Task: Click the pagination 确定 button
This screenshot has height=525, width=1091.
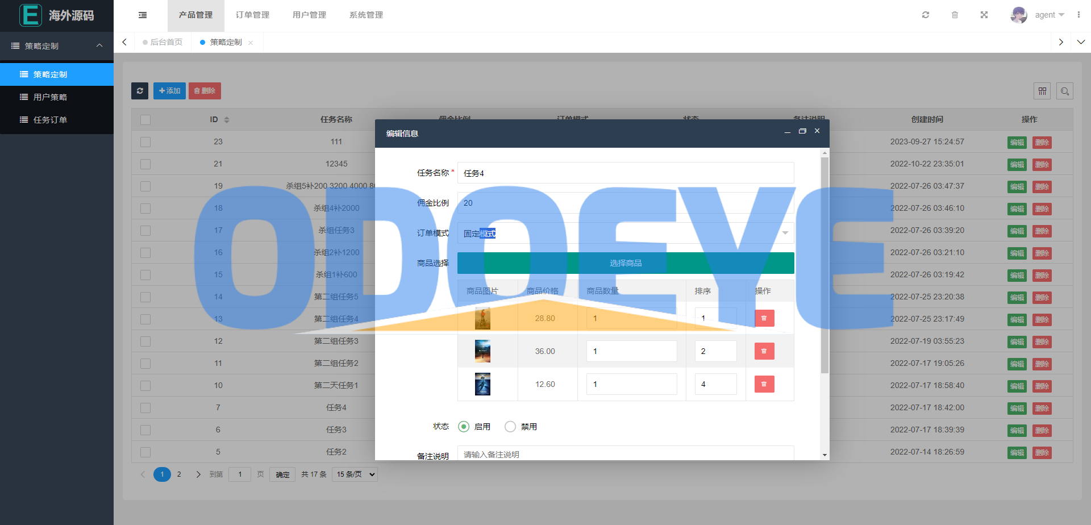Action: coord(282,474)
